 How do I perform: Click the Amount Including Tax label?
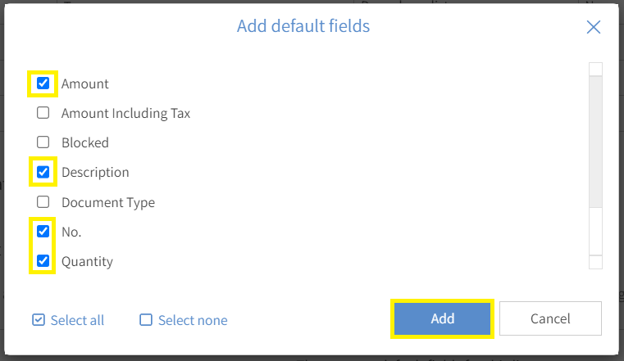tap(125, 114)
